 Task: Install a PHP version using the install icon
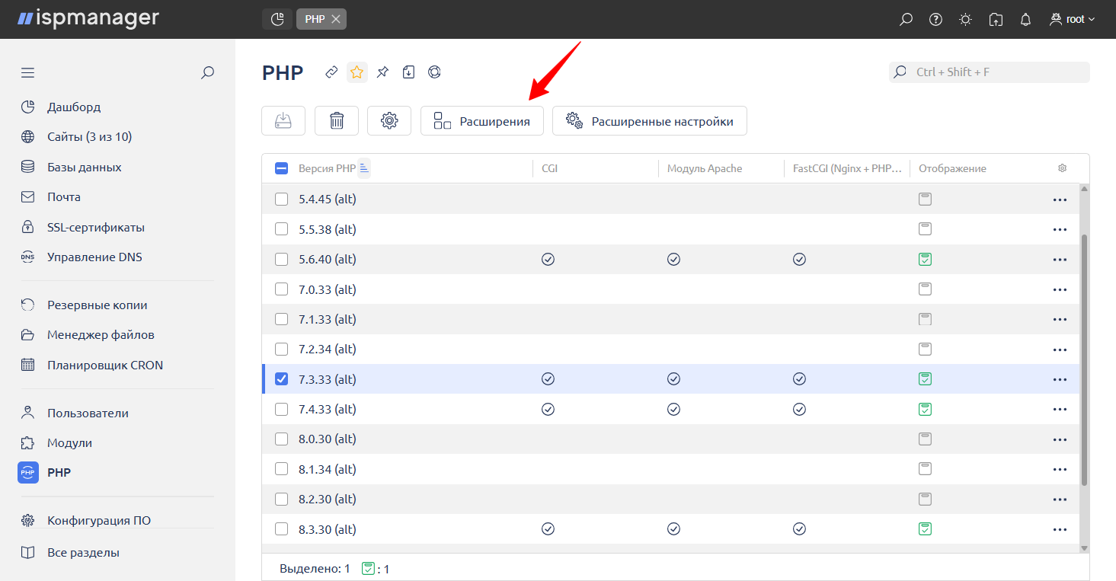(283, 120)
